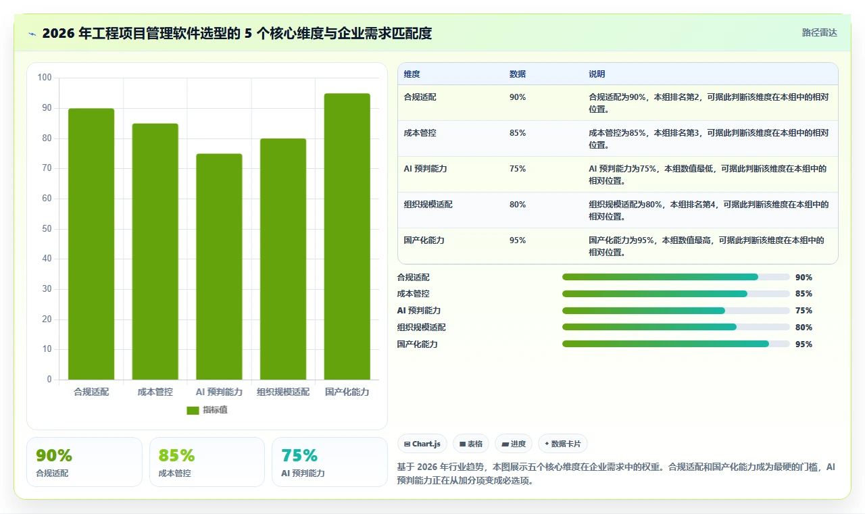This screenshot has width=865, height=514.
Task: Click the AI 预判能力 progress bar
Action: click(x=676, y=311)
